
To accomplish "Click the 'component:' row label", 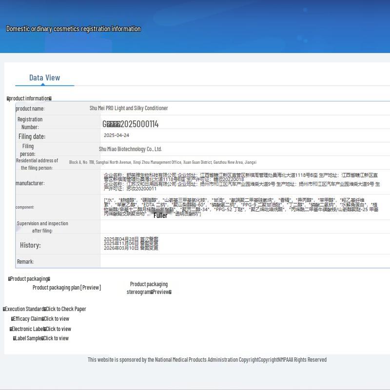I will 25,207.
